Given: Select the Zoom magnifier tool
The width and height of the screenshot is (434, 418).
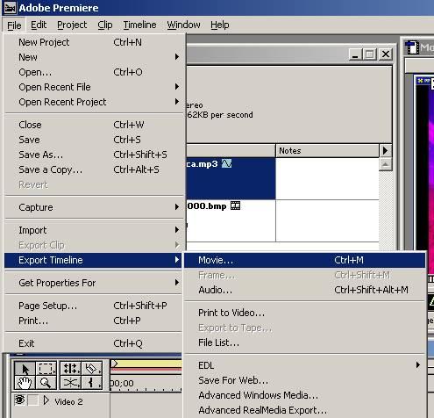Looking at the screenshot, I should 46,382.
